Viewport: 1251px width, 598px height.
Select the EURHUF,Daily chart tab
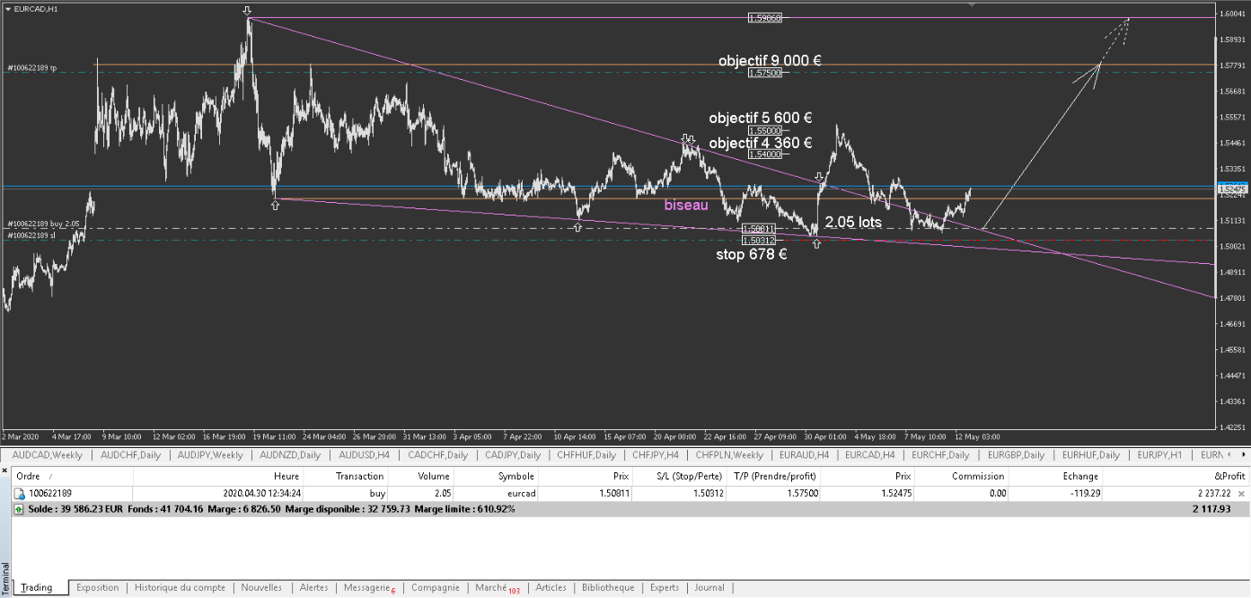[x=1091, y=454]
